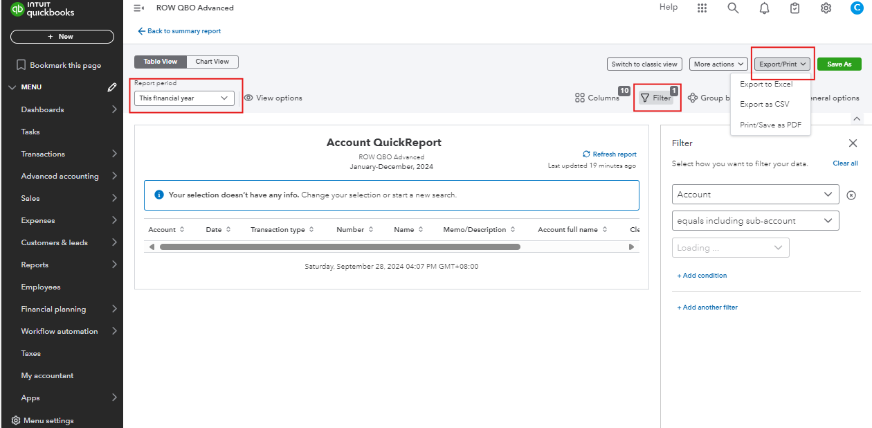Viewport: 872px width, 428px height.
Task: Click the horizontal table scrollbar
Action: tap(339, 247)
